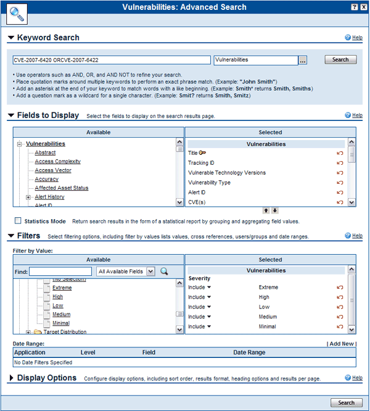This screenshot has height=411, width=370.
Task: Select the Abstract field link
Action: click(x=45, y=152)
